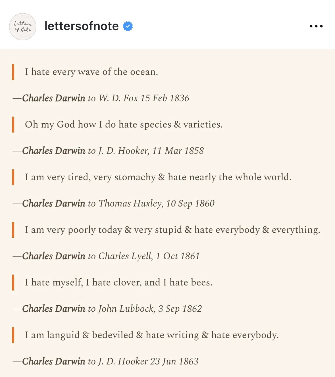Go to the lettersofnote profile username
This screenshot has width=335, height=377.
pos(82,26)
